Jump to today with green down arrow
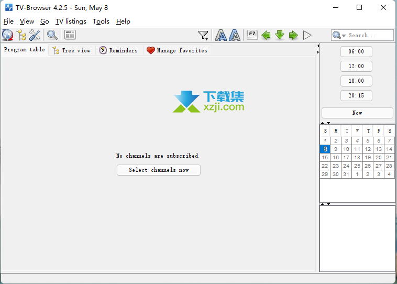Image resolution: width=397 pixels, height=284 pixels. pyautogui.click(x=280, y=35)
